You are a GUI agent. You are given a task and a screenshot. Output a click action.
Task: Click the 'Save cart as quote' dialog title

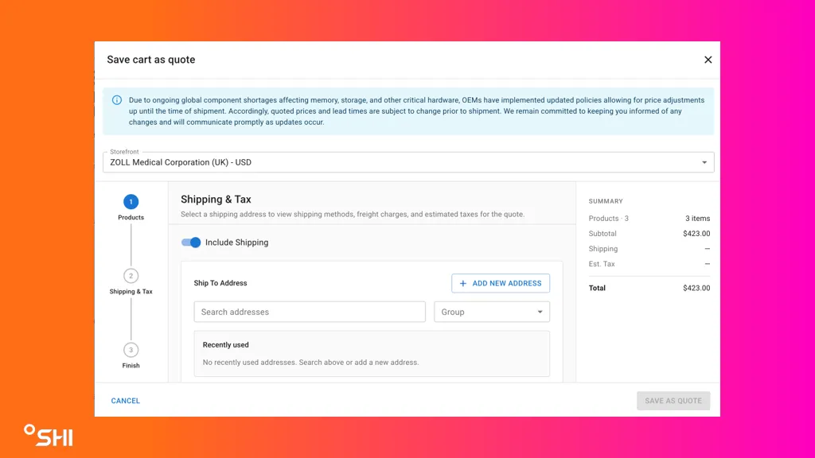(x=151, y=60)
